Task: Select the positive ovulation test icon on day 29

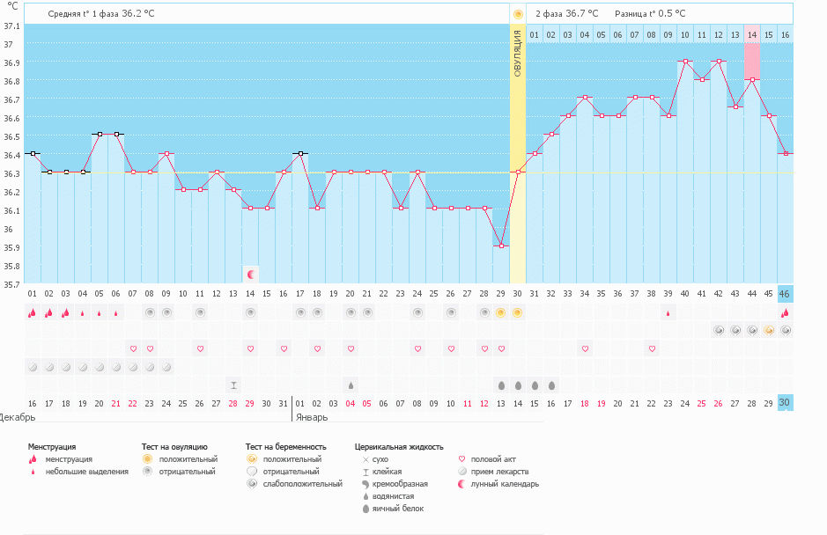Action: pos(500,312)
